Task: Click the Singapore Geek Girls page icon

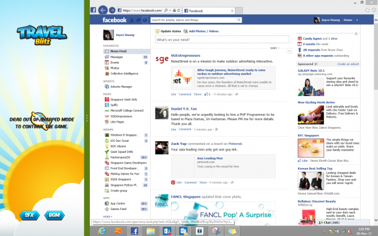Action: tap(107, 100)
